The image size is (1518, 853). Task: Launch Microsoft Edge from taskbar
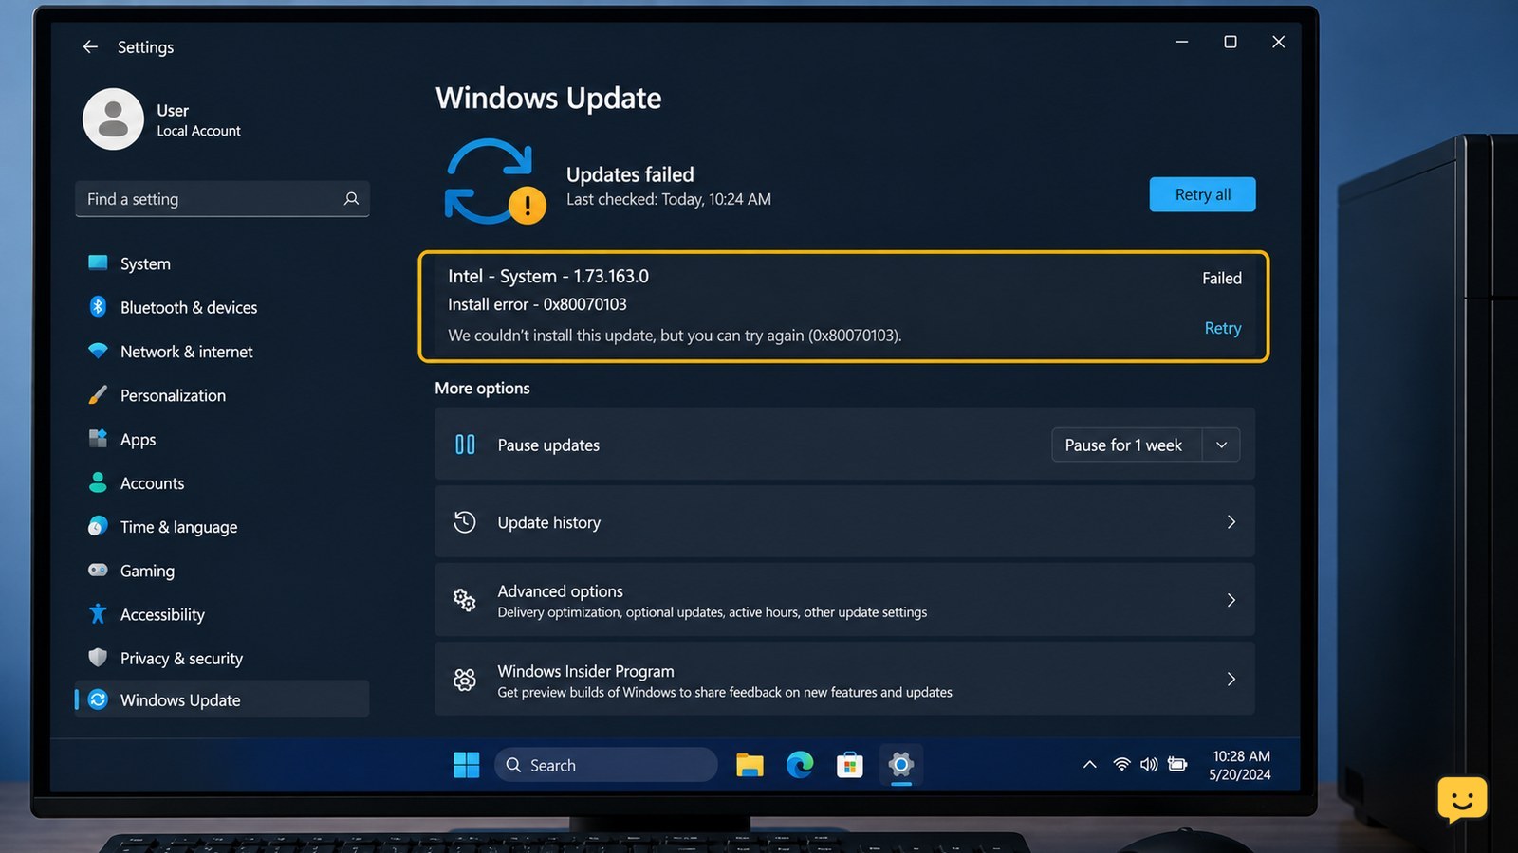coord(800,765)
